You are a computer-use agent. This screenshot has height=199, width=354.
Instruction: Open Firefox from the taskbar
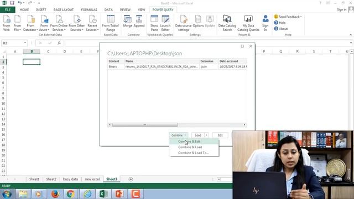[x=55, y=194]
